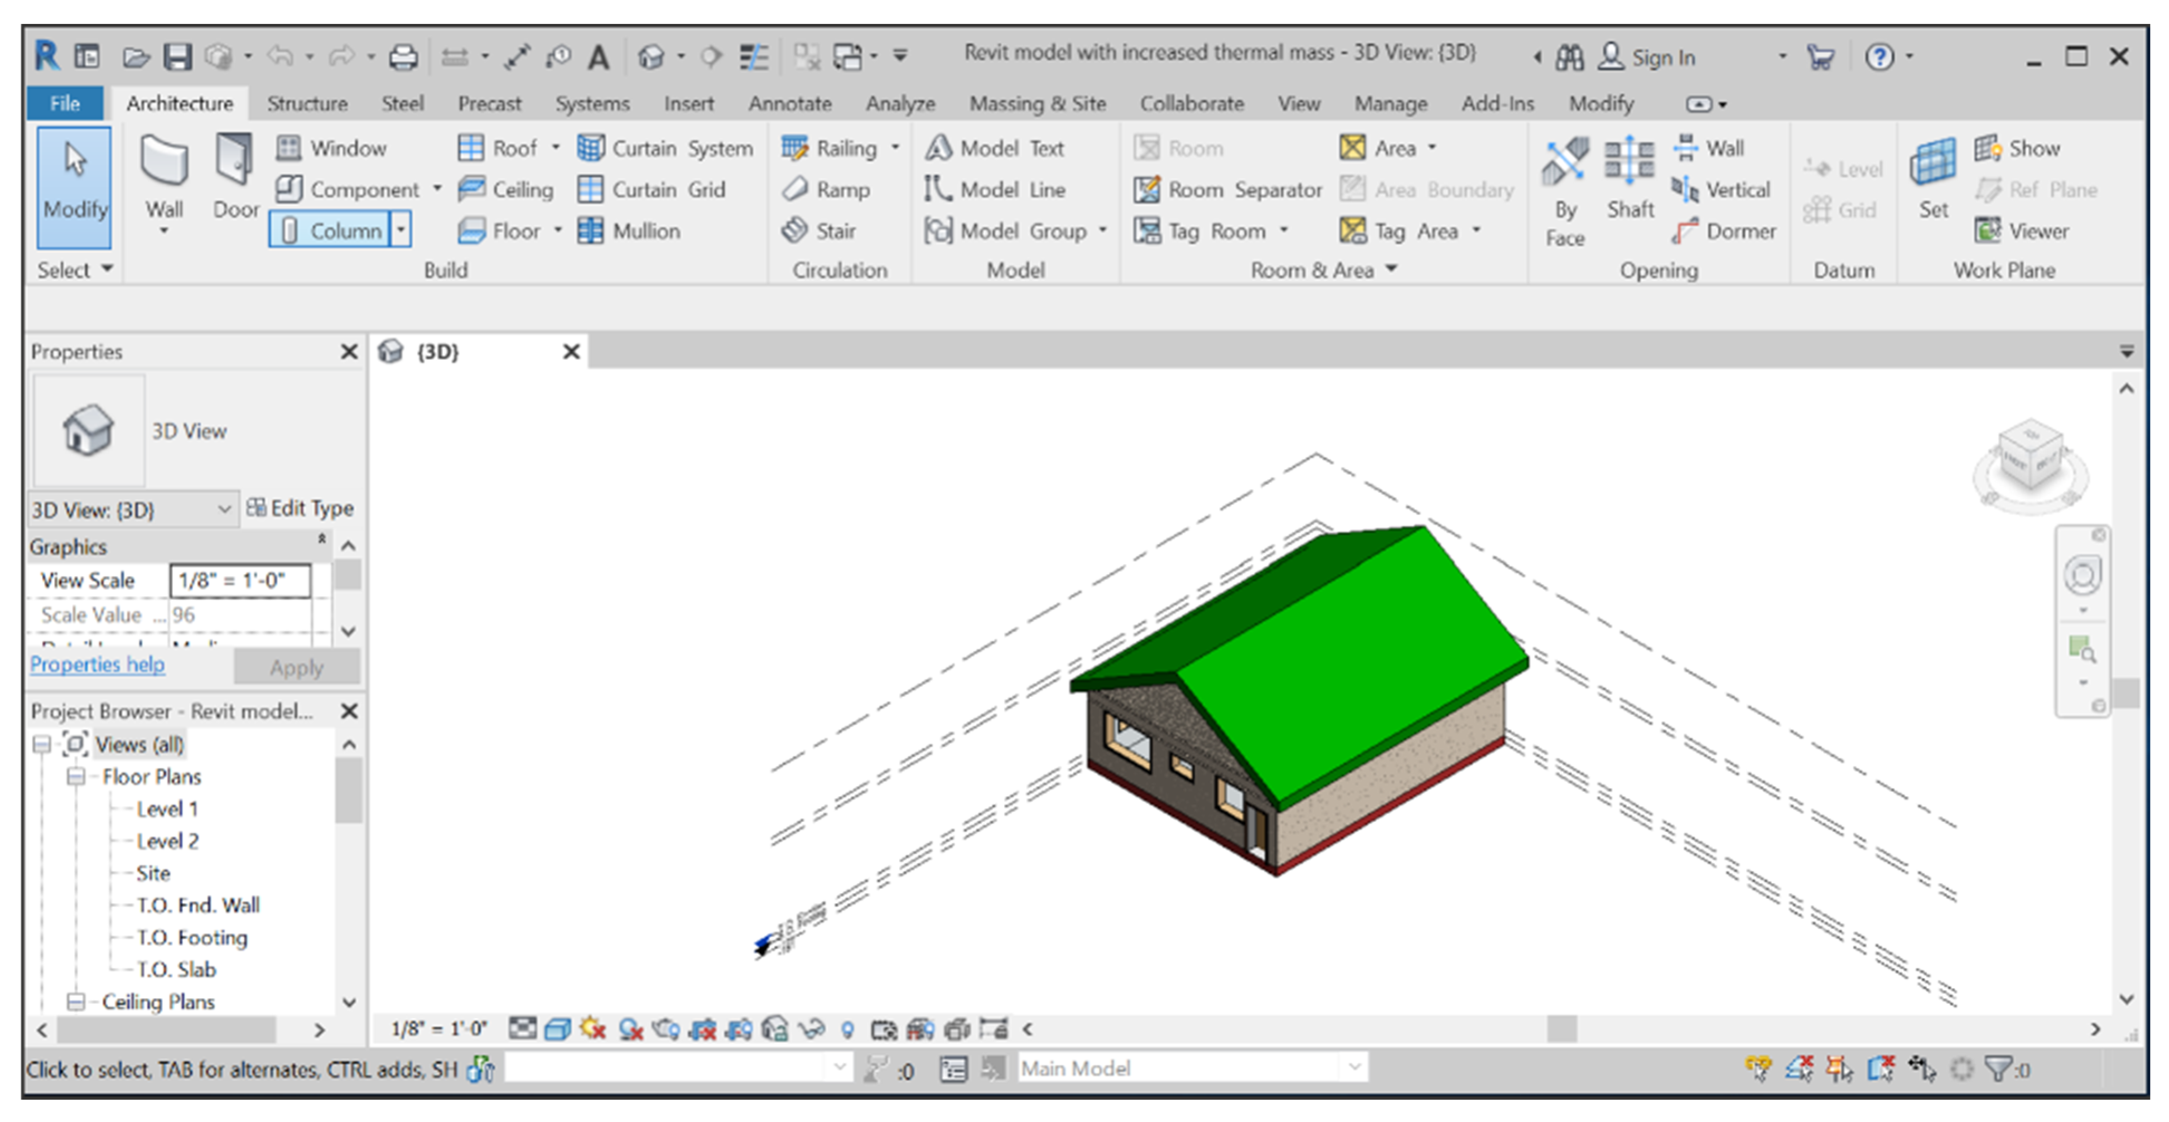Expand the Column tool dropdown arrow
Image resolution: width=2169 pixels, height=1122 pixels.
click(401, 230)
